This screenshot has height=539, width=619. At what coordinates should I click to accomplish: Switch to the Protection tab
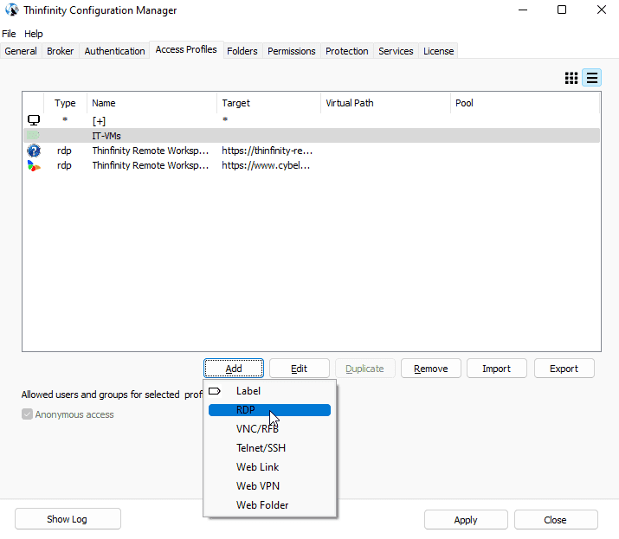[346, 51]
